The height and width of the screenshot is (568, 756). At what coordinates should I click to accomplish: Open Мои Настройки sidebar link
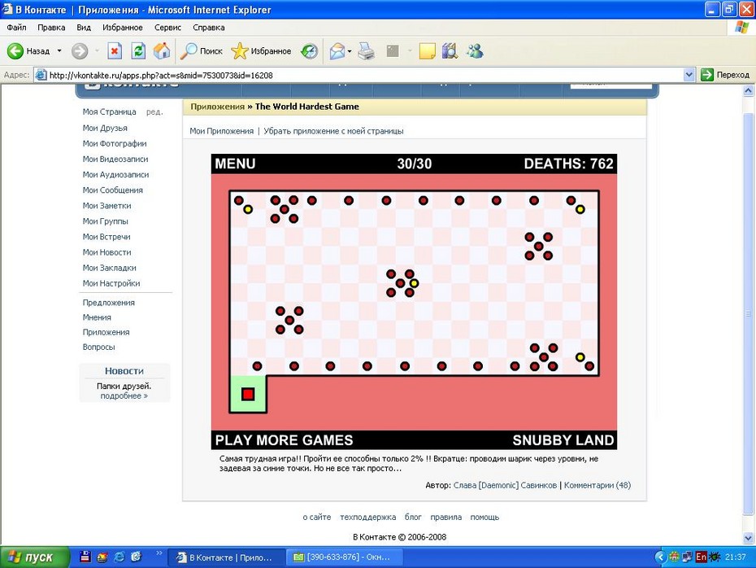[x=111, y=283]
